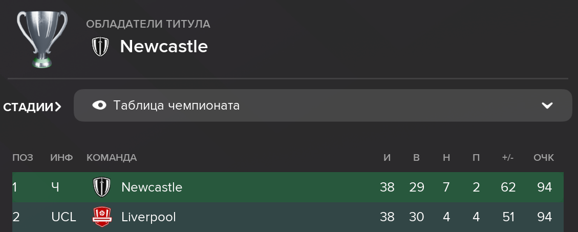Click Newcastle crest beside title holders name
The height and width of the screenshot is (232, 578).
(100, 47)
